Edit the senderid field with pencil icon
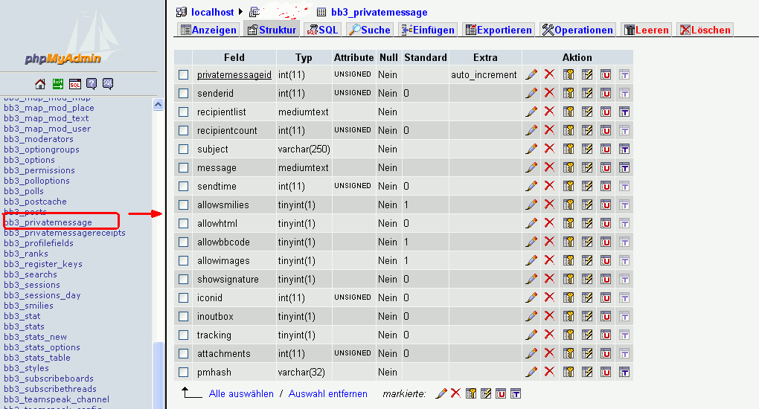The image size is (759, 409). [531, 93]
